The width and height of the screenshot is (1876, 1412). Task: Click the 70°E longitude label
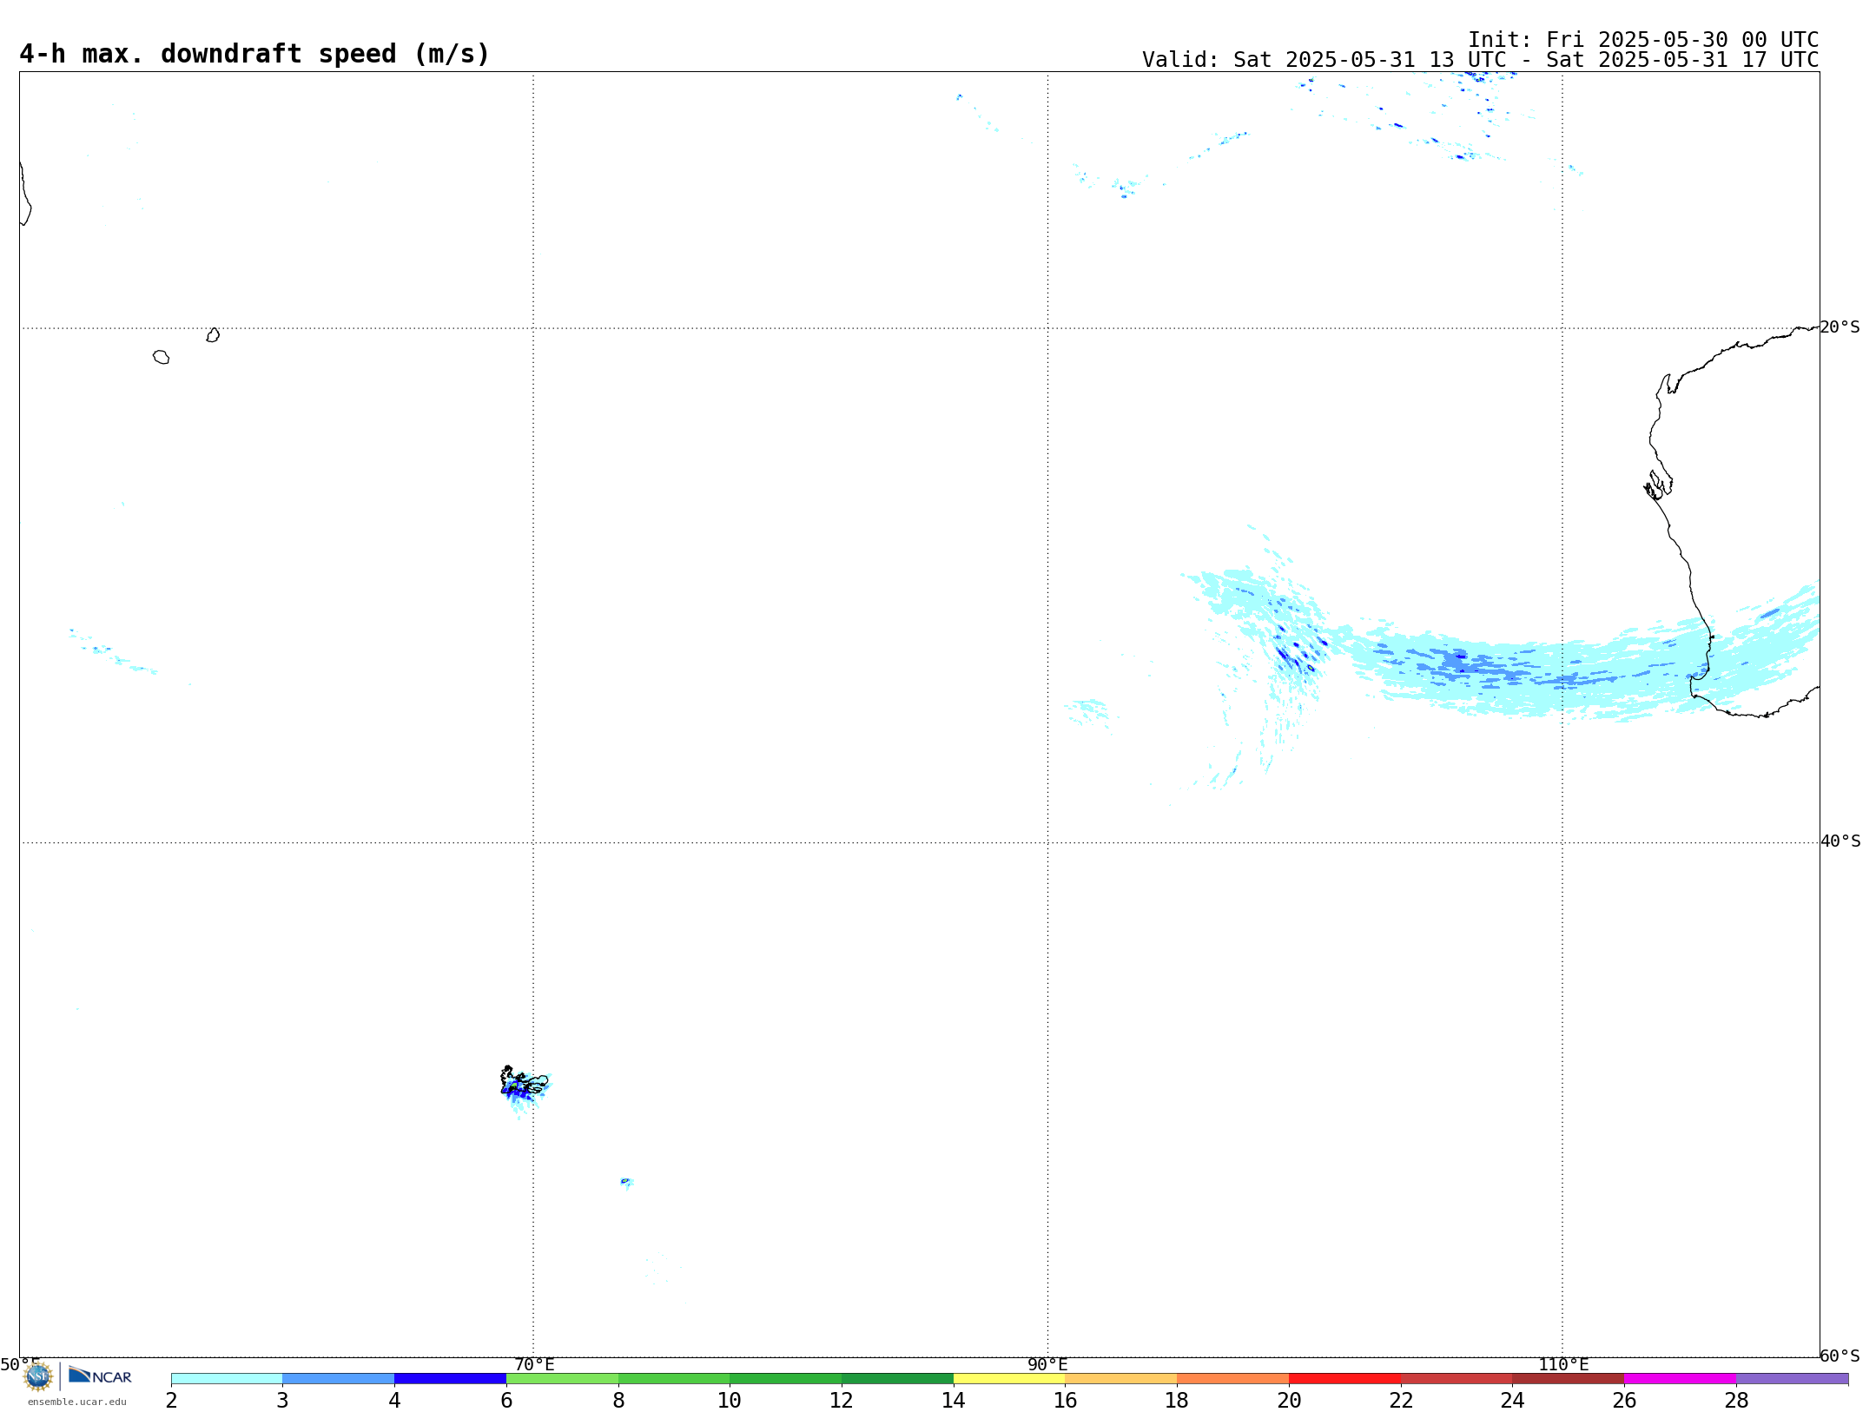tap(534, 1364)
